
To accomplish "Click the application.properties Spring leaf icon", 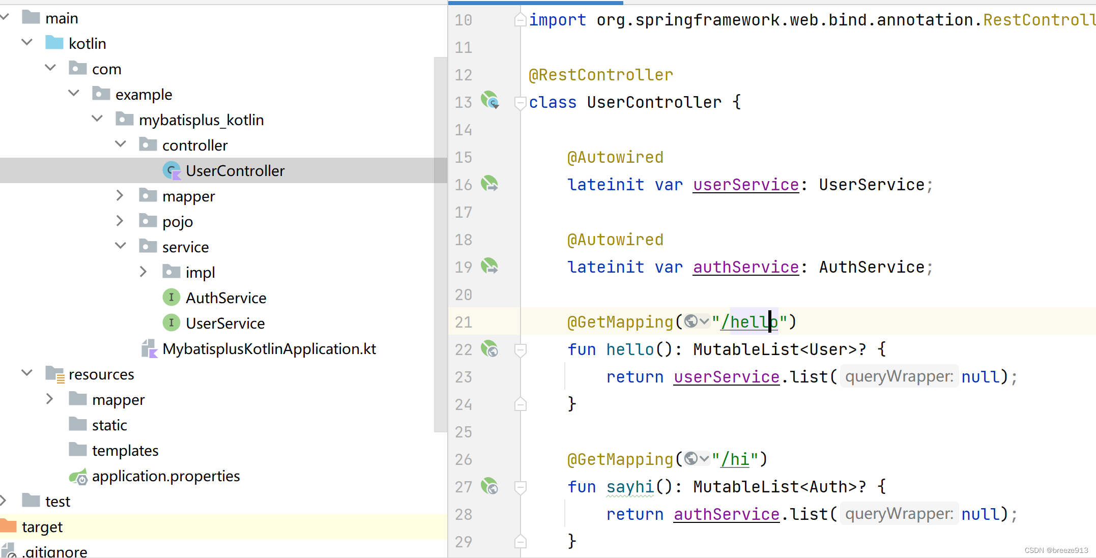I will click(79, 476).
